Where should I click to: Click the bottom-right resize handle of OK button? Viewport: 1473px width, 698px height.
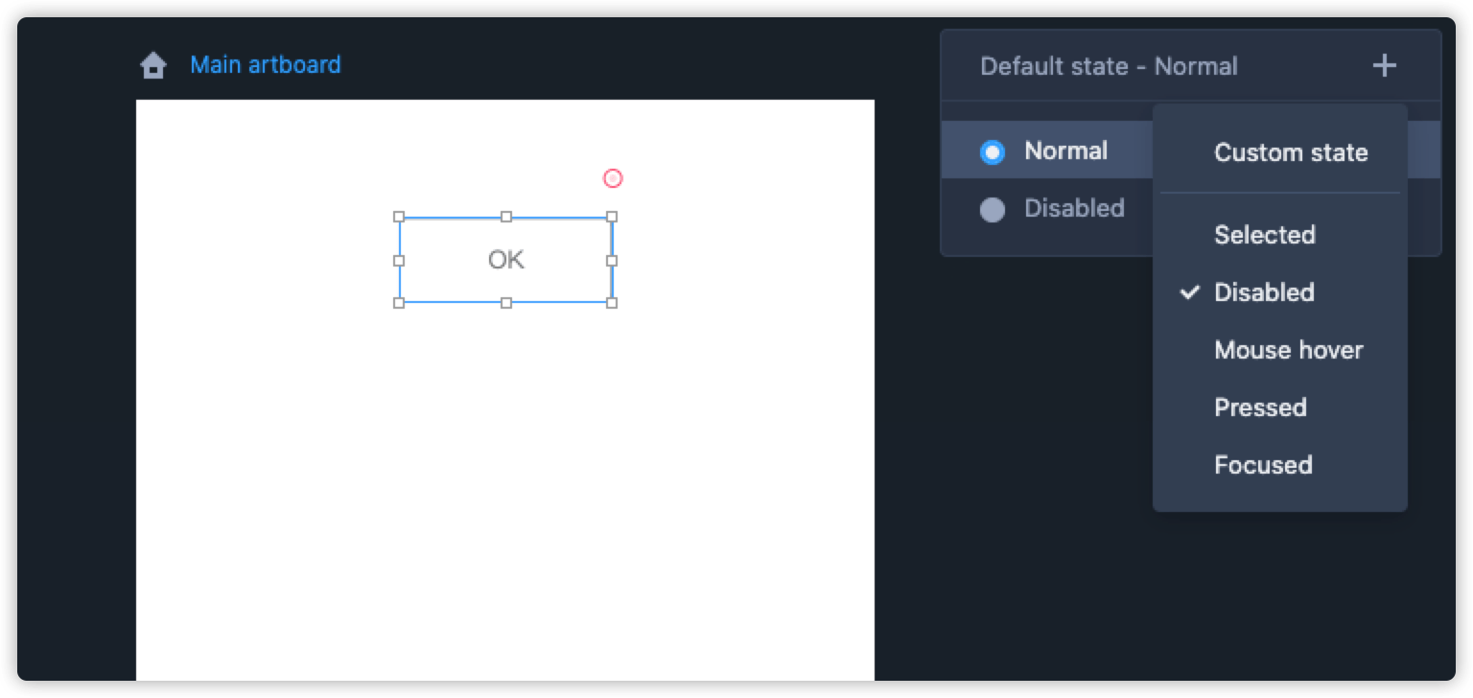[612, 303]
